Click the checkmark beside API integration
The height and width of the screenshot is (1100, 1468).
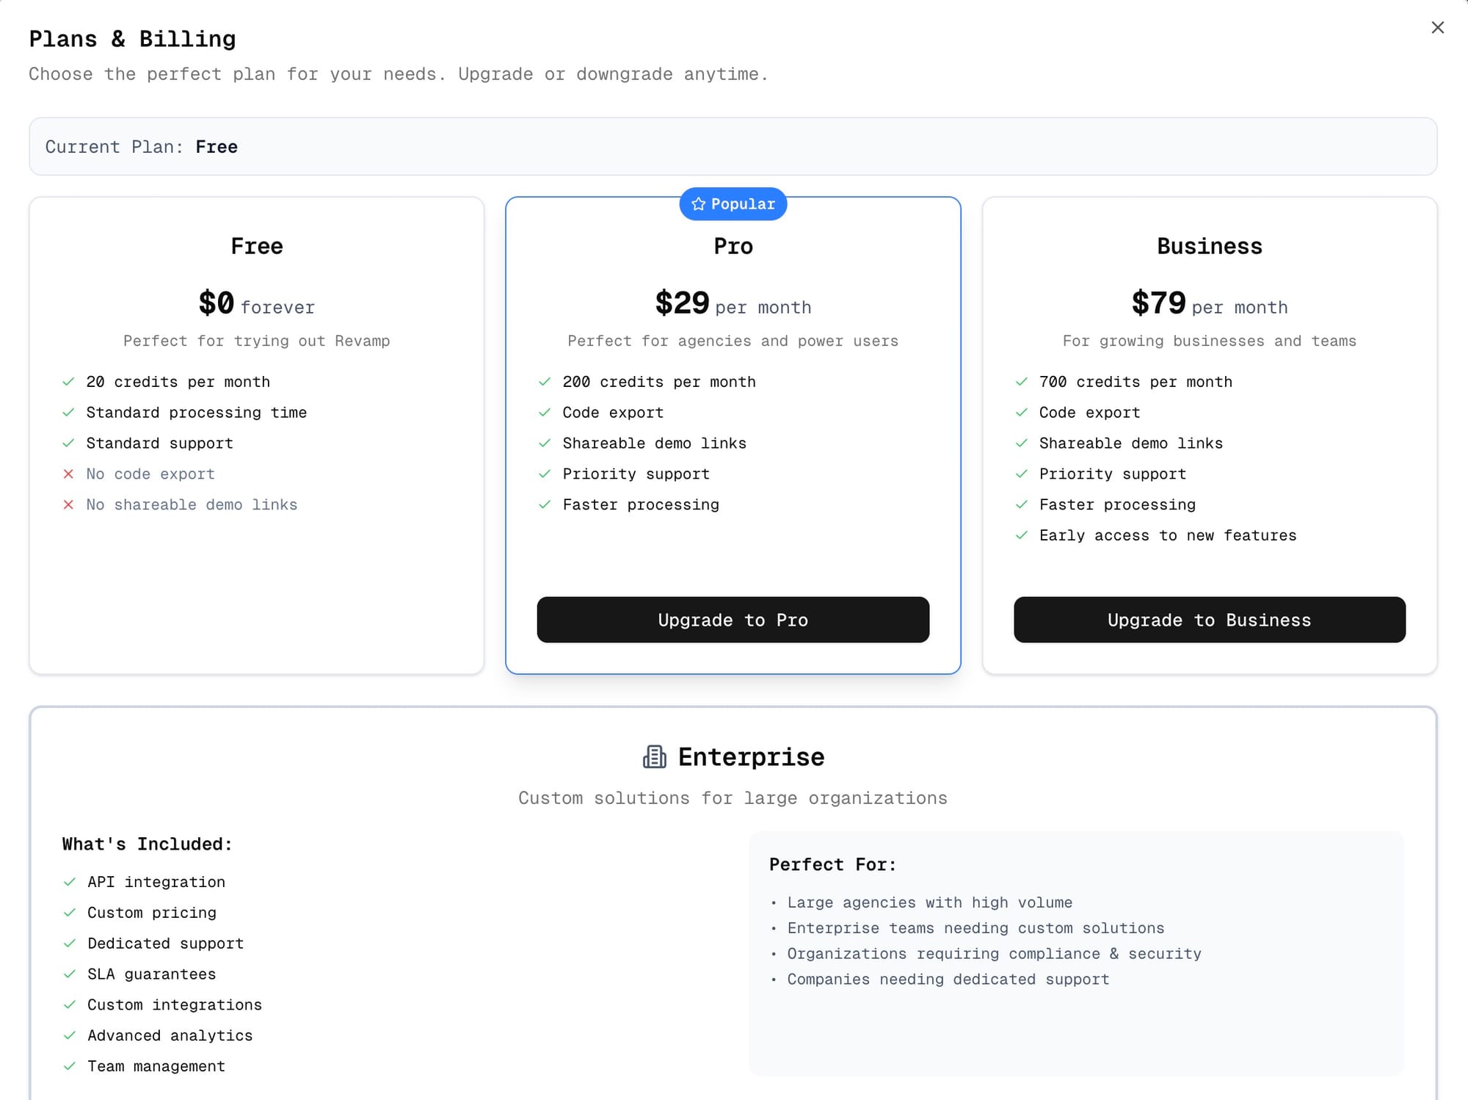tap(70, 881)
